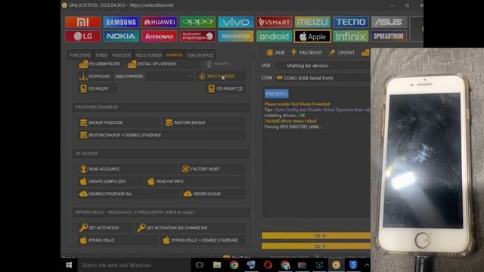
Task: Click the upper 100% progress bar
Action: click(x=316, y=236)
